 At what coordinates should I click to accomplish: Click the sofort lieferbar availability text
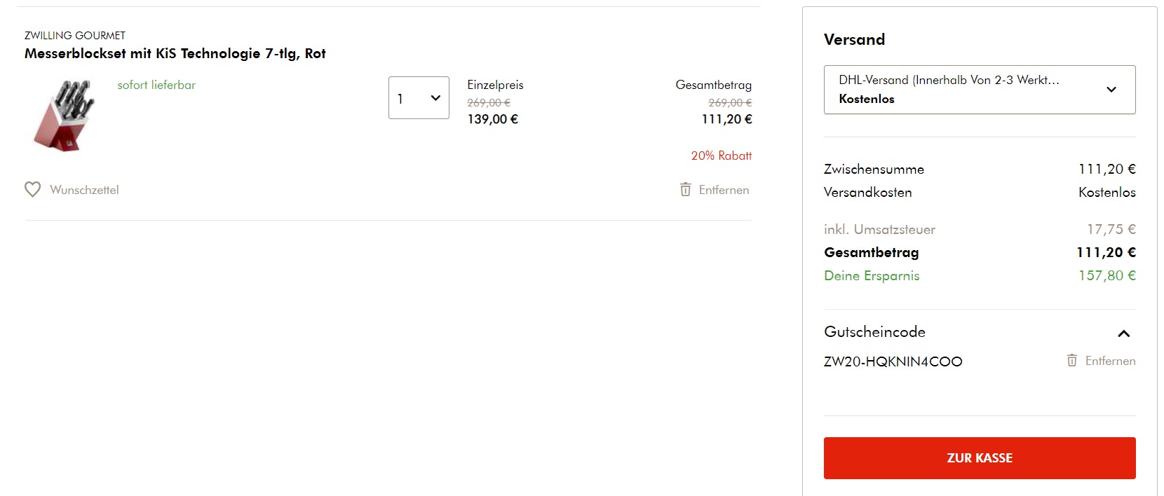(156, 85)
